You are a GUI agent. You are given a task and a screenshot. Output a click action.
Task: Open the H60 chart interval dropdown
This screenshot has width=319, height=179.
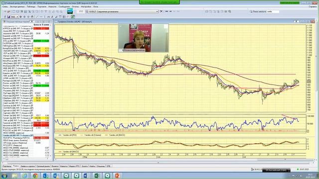tap(14, 17)
